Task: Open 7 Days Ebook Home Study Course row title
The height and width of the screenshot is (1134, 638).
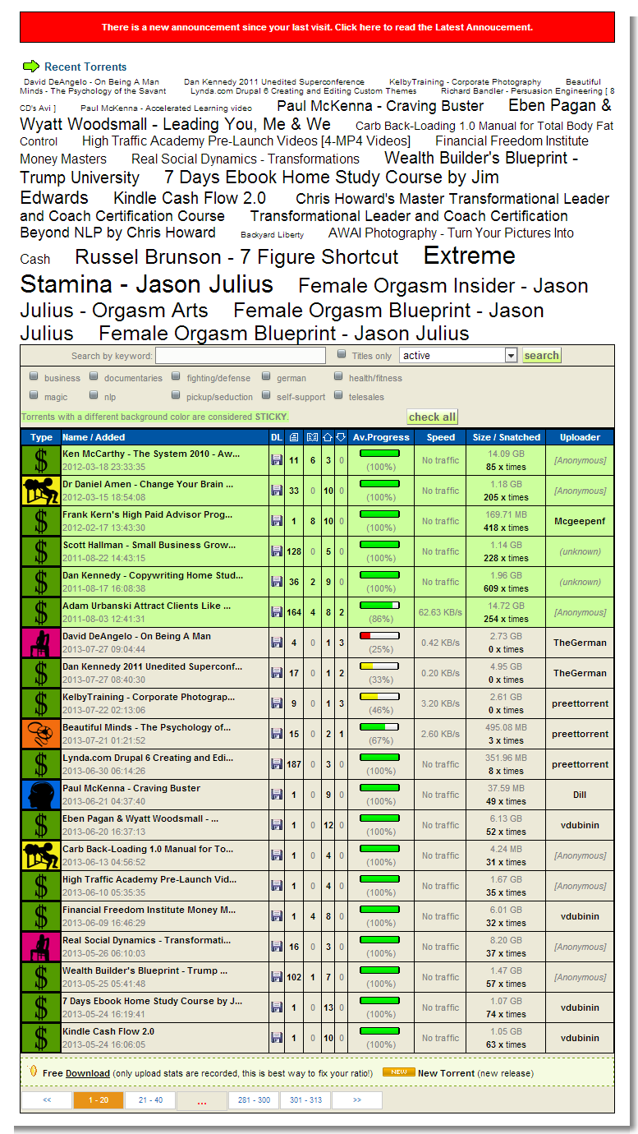Action: (x=152, y=1001)
